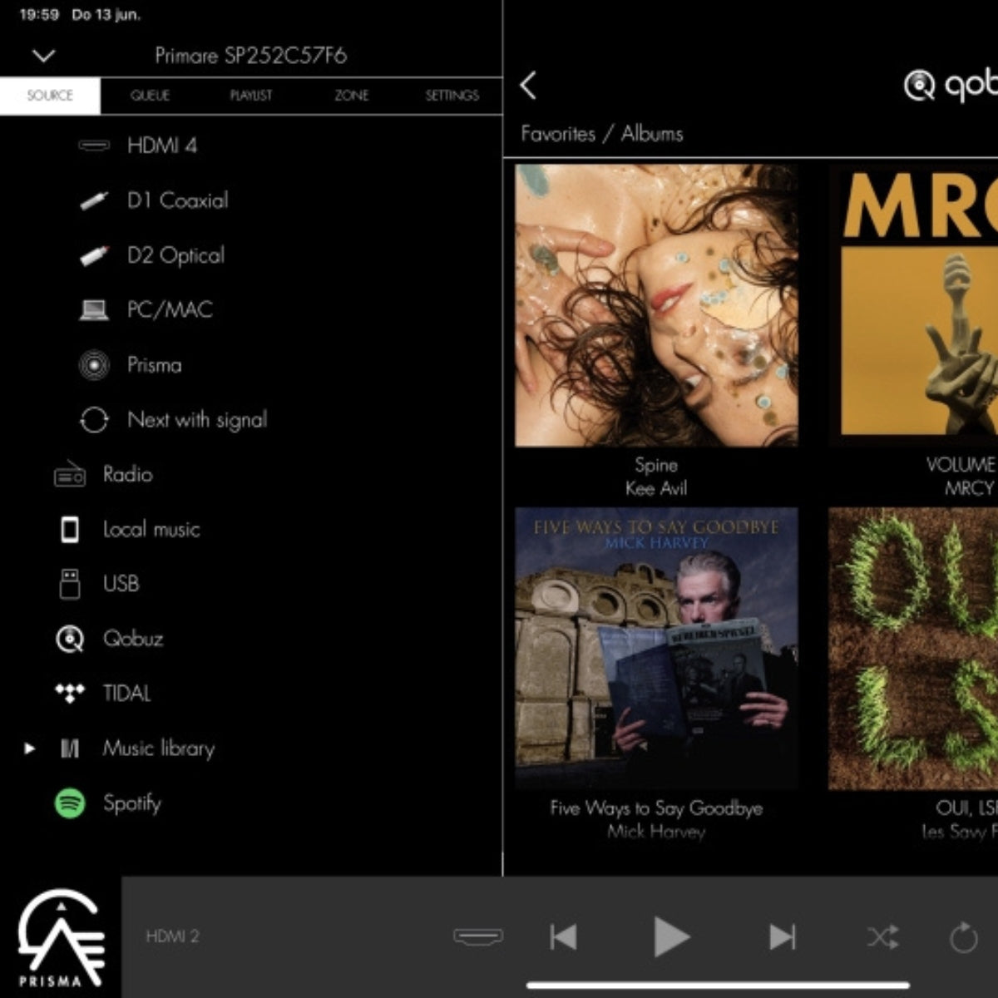
Task: Go back using Qobuz back arrow
Action: (528, 85)
